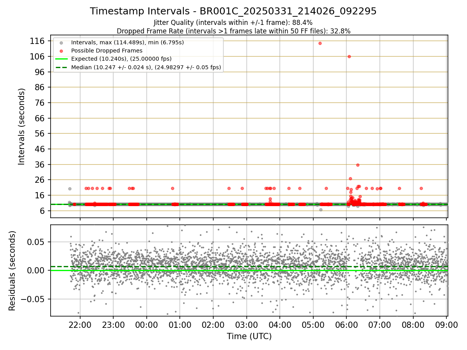This screenshot has height=350, width=467.
Task: Click the red data point at 106 seconds
Action: click(x=349, y=56)
